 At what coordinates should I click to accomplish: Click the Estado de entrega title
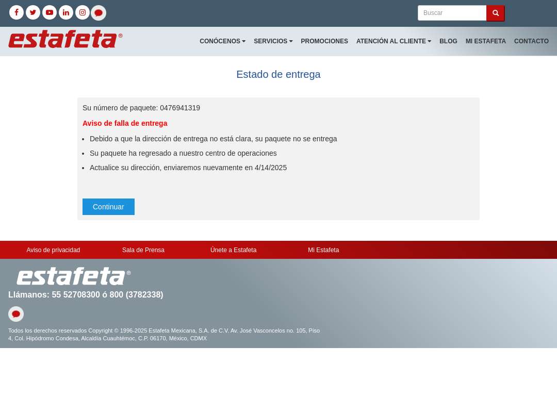(278, 74)
